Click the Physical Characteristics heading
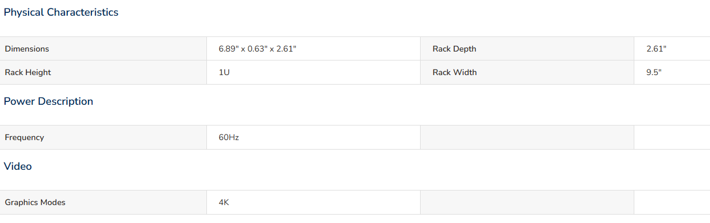 pyautogui.click(x=61, y=12)
